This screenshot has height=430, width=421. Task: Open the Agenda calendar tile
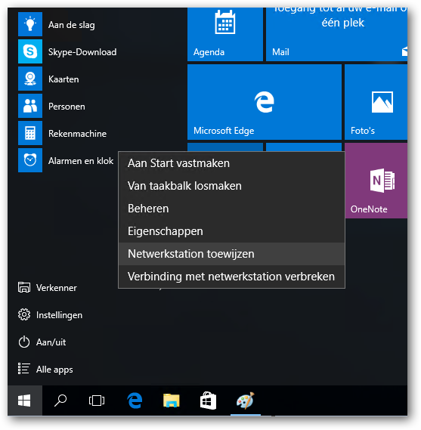pyautogui.click(x=225, y=34)
